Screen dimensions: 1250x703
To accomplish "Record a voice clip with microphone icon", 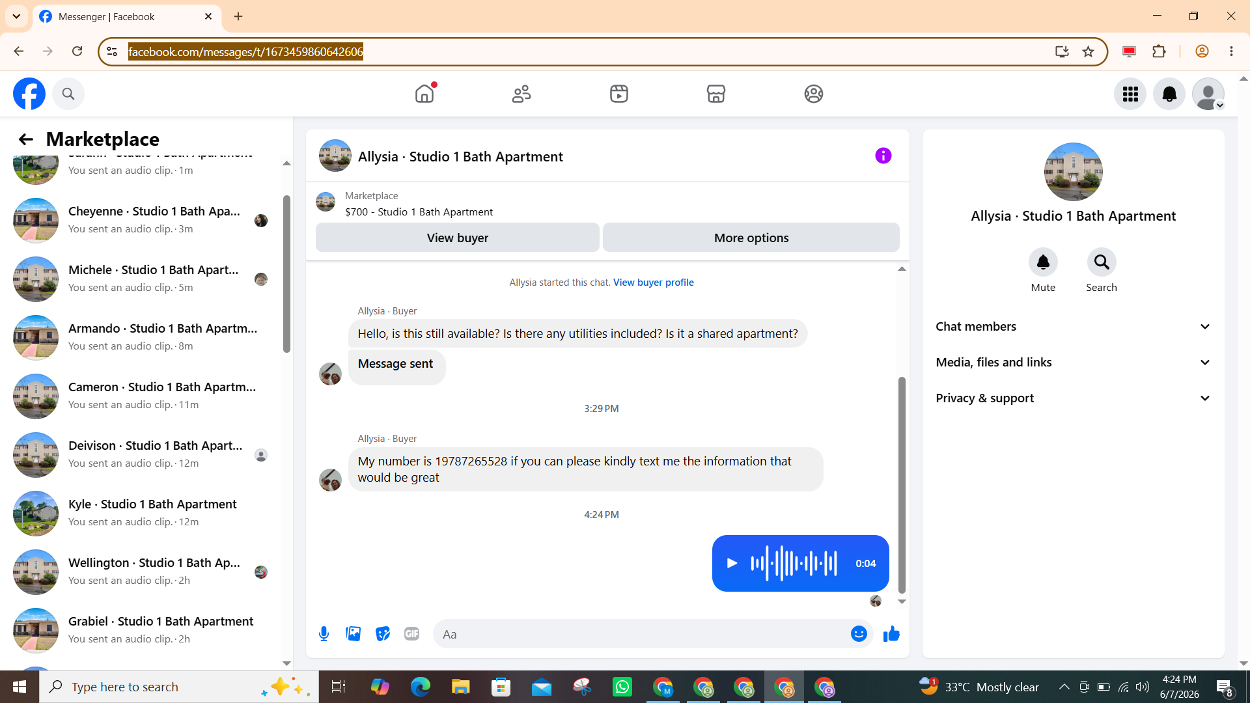I will pyautogui.click(x=324, y=633).
